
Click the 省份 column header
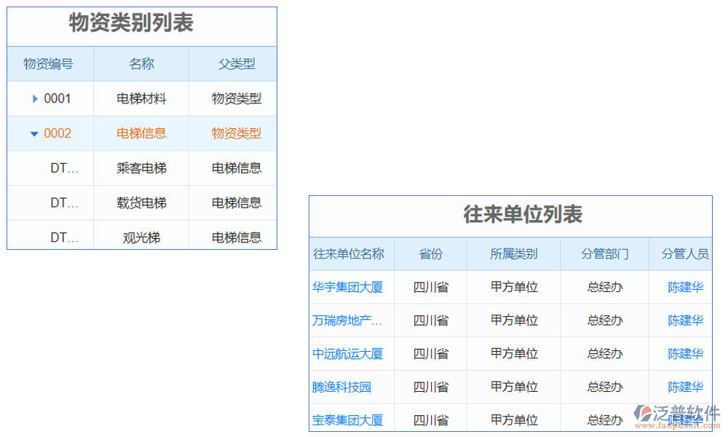tap(430, 253)
